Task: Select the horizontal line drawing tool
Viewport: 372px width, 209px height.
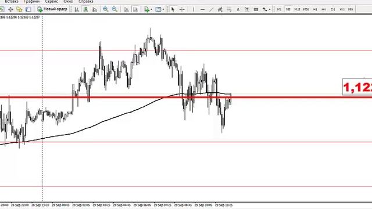Action: [202, 9]
